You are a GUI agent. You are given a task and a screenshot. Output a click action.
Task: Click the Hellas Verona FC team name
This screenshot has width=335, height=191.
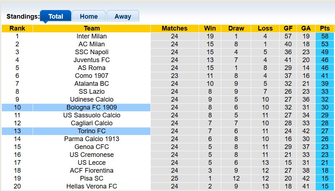(91, 186)
